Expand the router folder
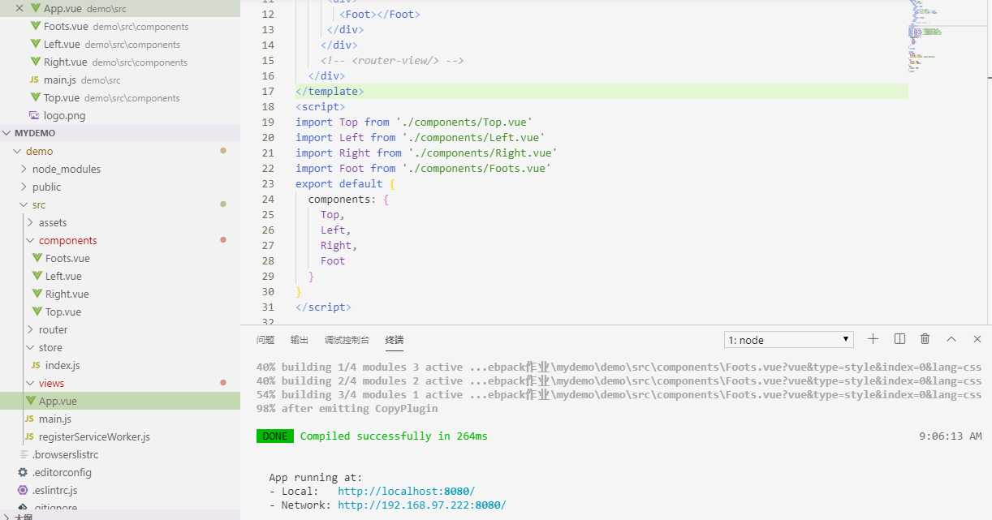 point(120,329)
